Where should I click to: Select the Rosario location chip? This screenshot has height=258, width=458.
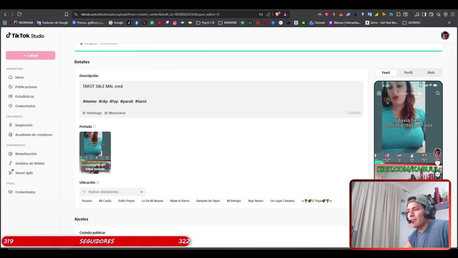click(87, 201)
